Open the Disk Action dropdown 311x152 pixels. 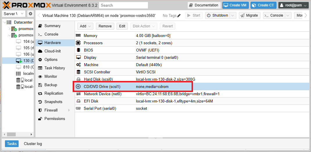144,26
